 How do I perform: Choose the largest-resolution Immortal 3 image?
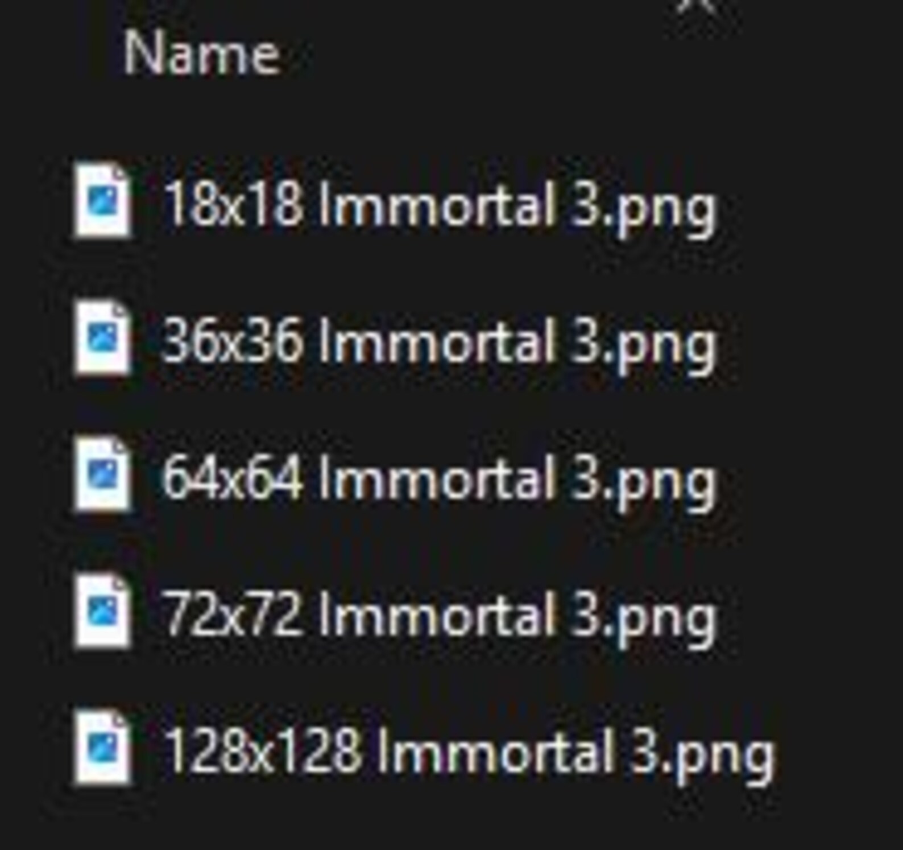469,752
